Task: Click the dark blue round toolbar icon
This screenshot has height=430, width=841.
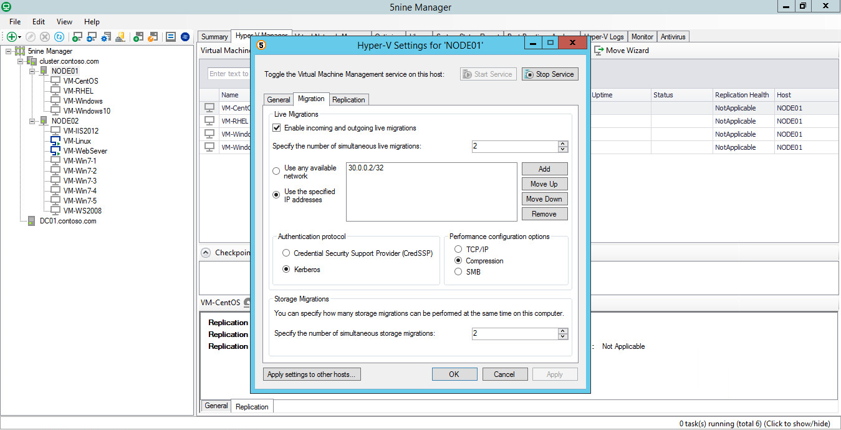Action: (185, 37)
